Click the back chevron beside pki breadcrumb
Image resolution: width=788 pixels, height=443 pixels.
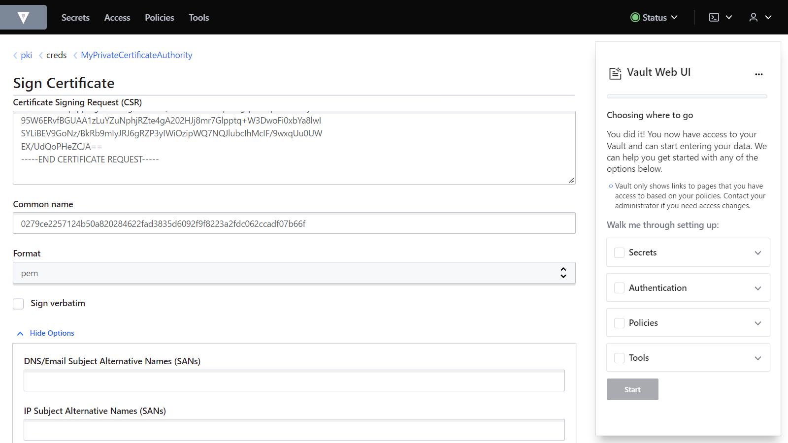tap(16, 56)
